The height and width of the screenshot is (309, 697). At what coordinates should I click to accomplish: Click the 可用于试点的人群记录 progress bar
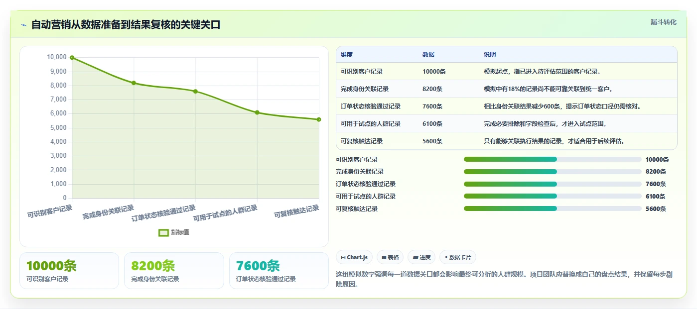pyautogui.click(x=553, y=196)
